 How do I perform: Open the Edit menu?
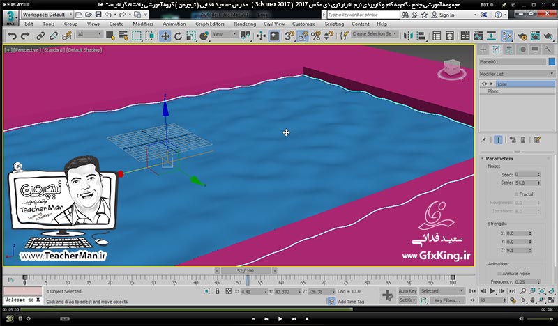tap(29, 24)
